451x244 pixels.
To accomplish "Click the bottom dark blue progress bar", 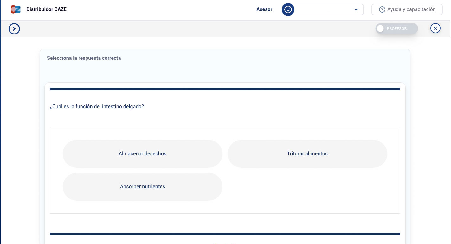I will [225, 234].
